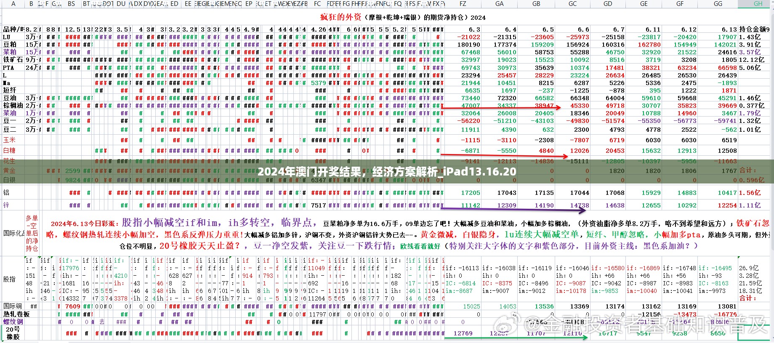Select the 国际铜 row label cell
Viewport: 774px width, 343px height.
(x=13, y=306)
